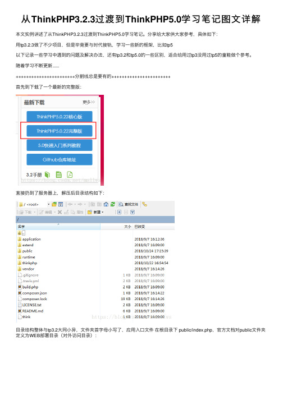Select the .travis.yml file
The height and width of the screenshot is (400, 283).
coord(28,281)
